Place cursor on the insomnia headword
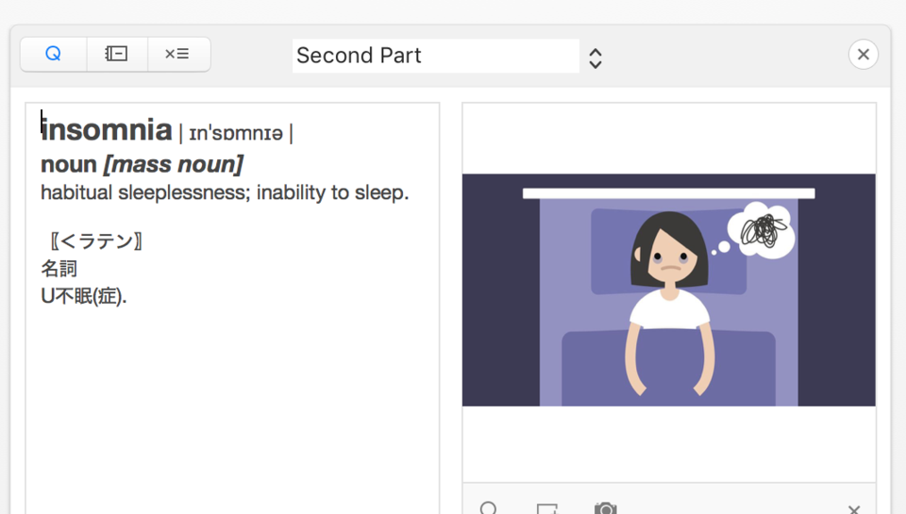The image size is (906, 514). (107, 130)
